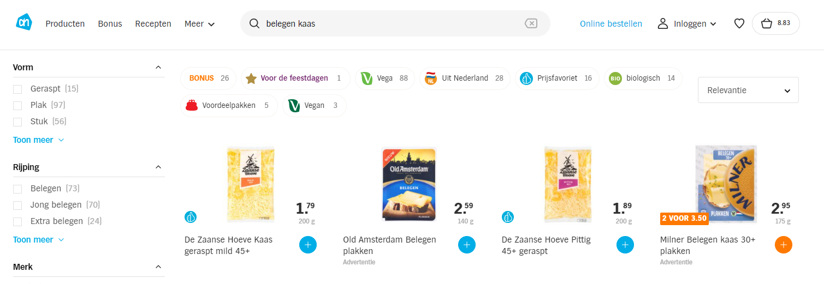Screen dimensions: 824x284
Task: Enable the Extra belegen filter
Action: click(x=17, y=222)
